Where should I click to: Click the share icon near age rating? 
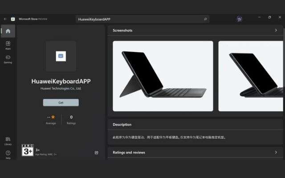point(97,153)
